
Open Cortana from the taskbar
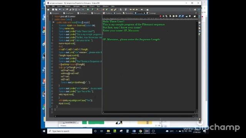point(95,131)
